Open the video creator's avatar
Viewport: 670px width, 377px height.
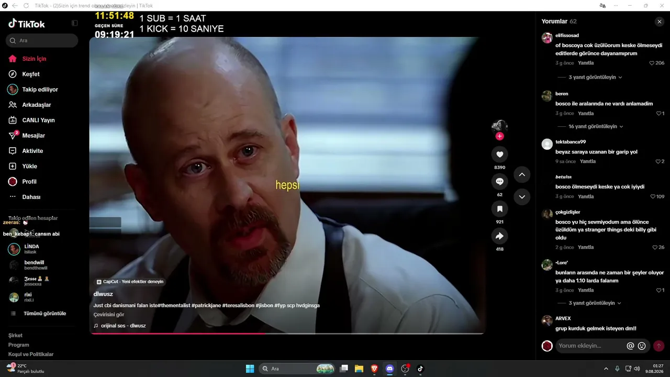click(499, 126)
